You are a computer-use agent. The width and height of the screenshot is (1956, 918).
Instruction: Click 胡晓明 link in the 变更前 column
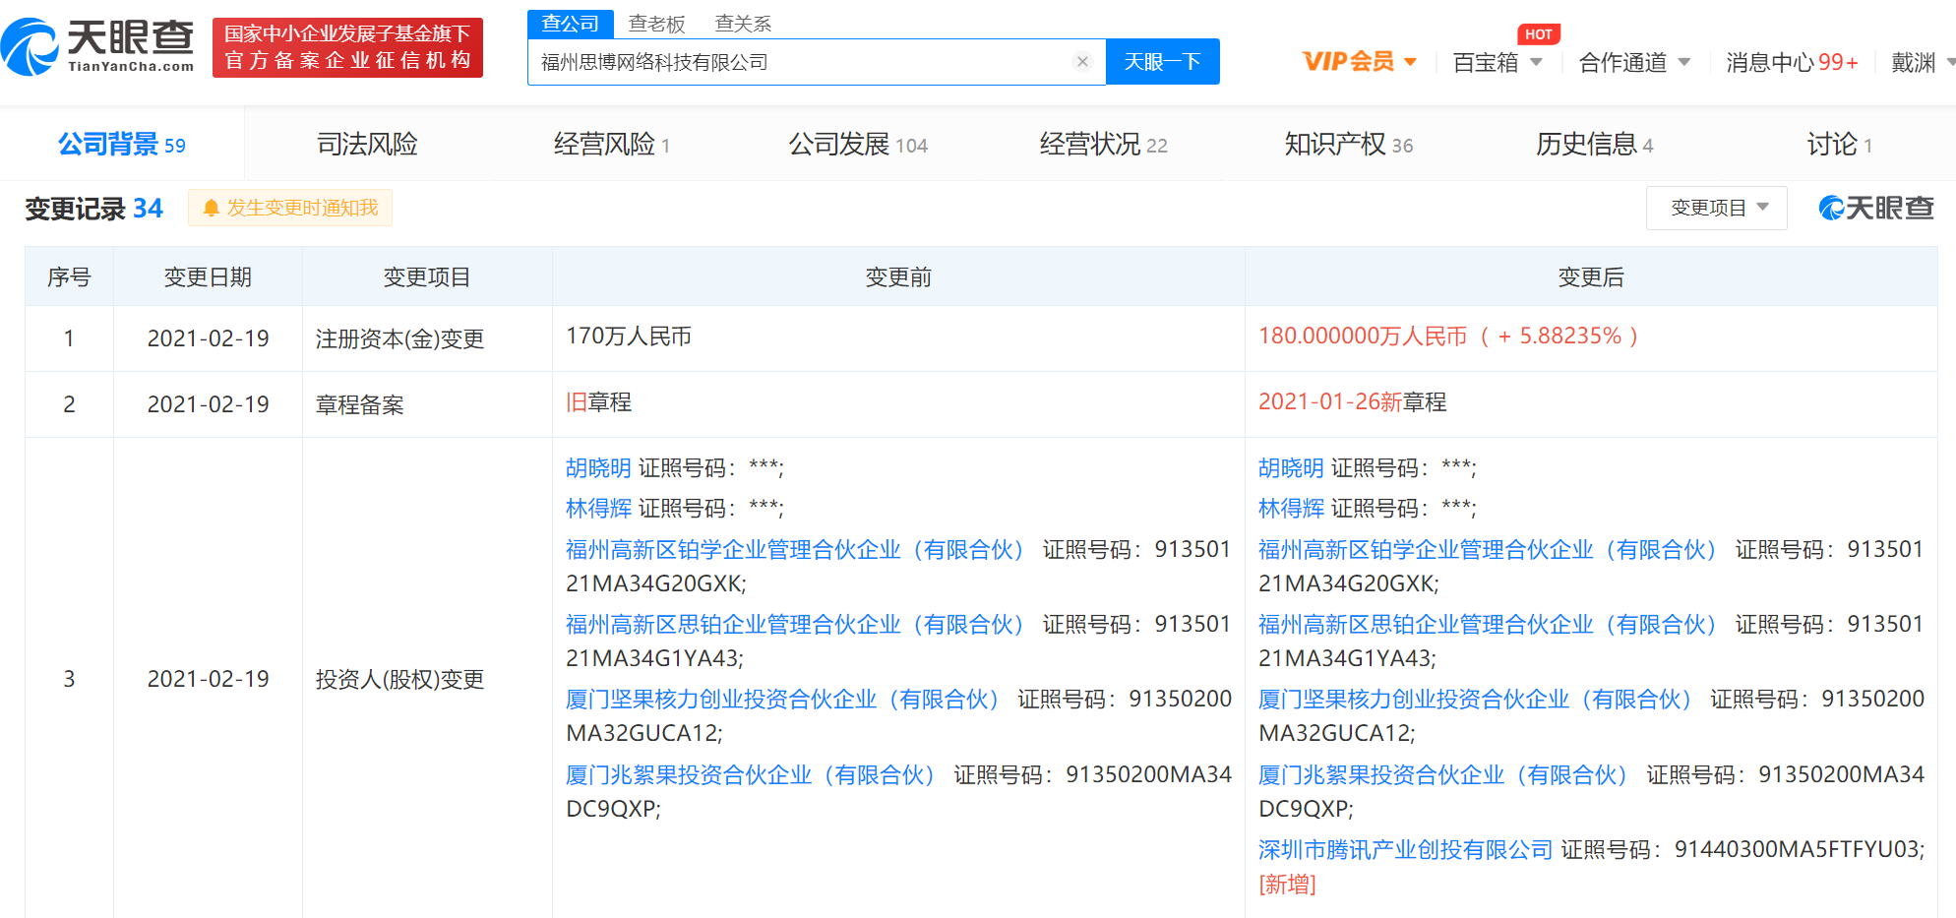598,467
